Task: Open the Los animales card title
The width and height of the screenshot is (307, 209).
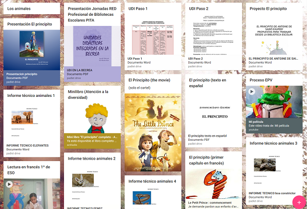Action: (x=19, y=9)
